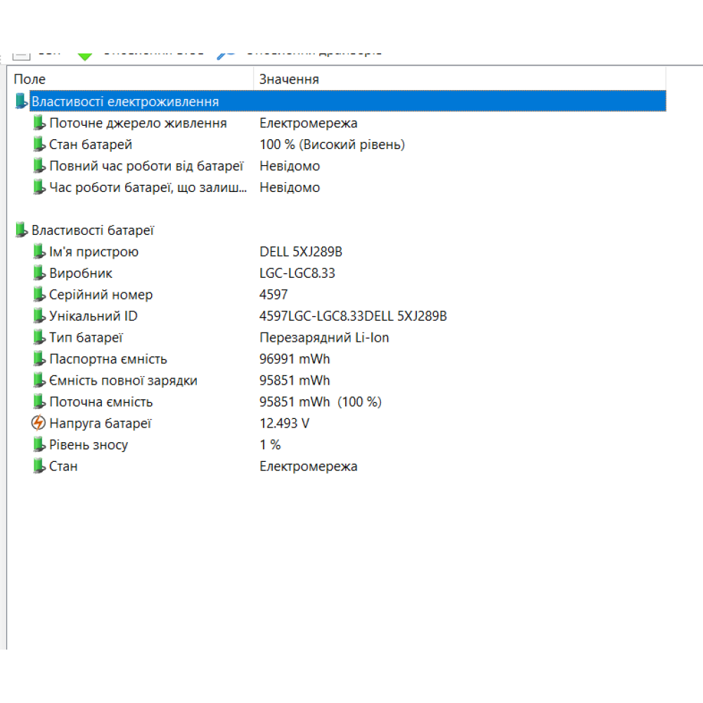Click the battery icon beside Властивості електроживлення
This screenshot has height=703, width=703.
click(x=21, y=101)
